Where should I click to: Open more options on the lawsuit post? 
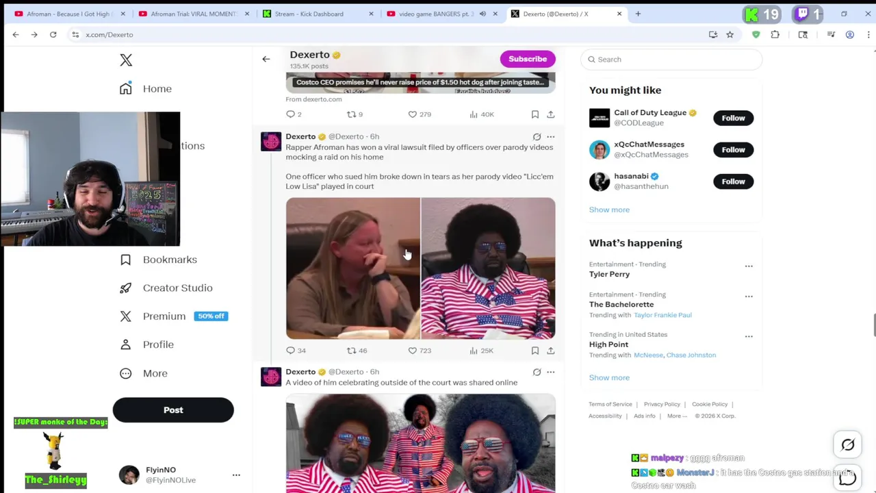click(x=550, y=137)
